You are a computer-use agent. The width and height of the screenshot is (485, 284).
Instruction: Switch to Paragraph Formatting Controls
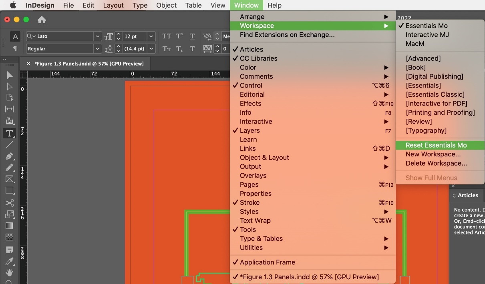click(15, 48)
